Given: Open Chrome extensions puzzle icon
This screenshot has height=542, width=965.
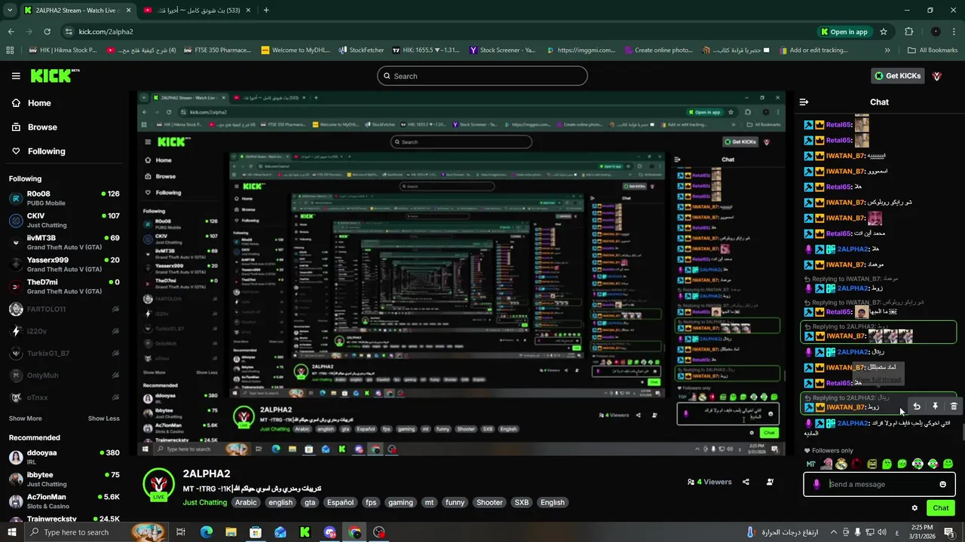Looking at the screenshot, I should (x=908, y=32).
